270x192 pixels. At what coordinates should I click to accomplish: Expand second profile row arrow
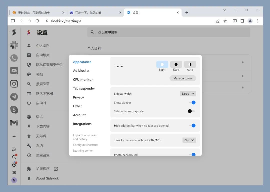[x=243, y=76]
